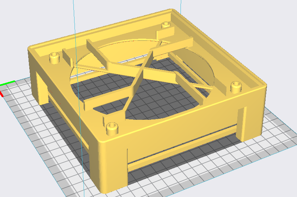This screenshot has width=297, height=197.
Task: Click the front wall slot of the housing
Action: (182, 144)
